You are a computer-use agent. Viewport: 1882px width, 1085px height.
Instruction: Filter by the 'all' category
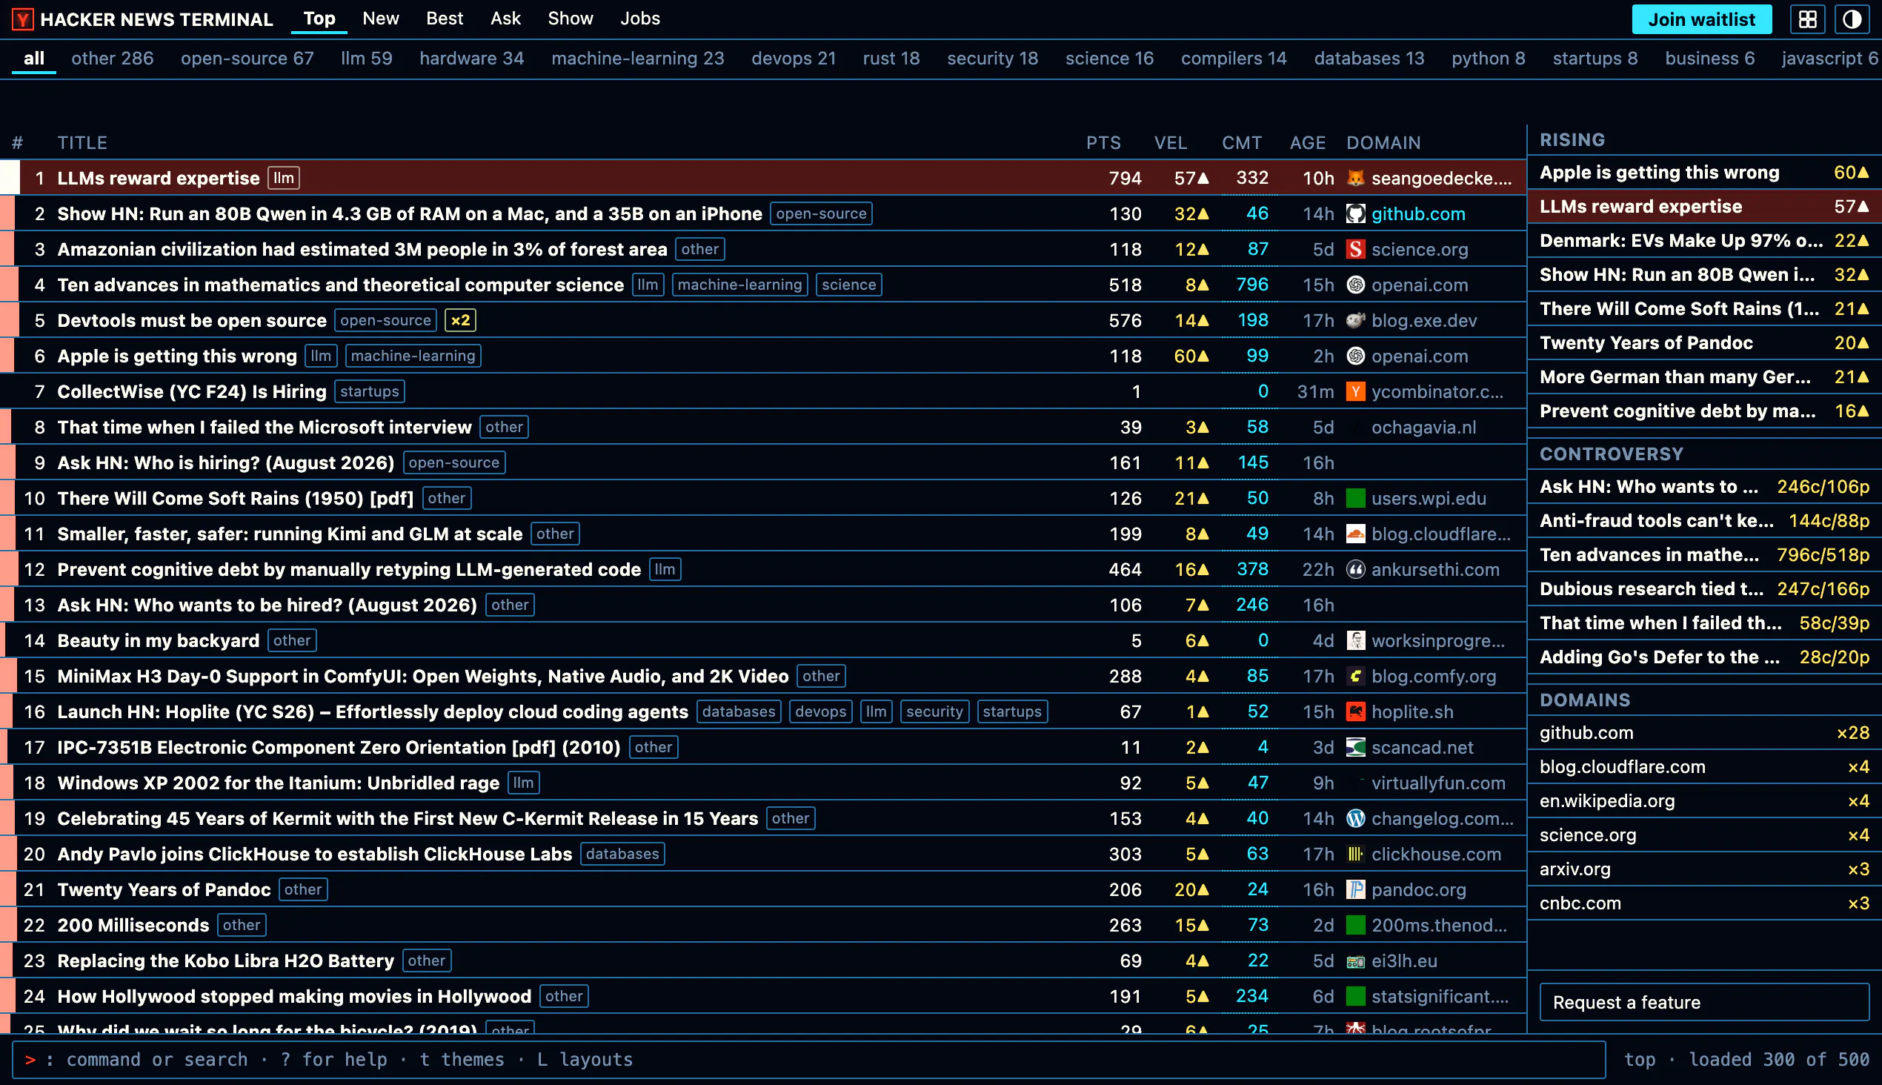[34, 58]
